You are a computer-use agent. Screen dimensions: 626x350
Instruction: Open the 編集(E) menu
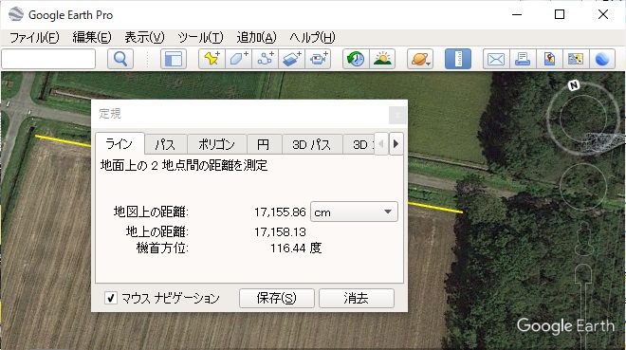click(x=92, y=38)
